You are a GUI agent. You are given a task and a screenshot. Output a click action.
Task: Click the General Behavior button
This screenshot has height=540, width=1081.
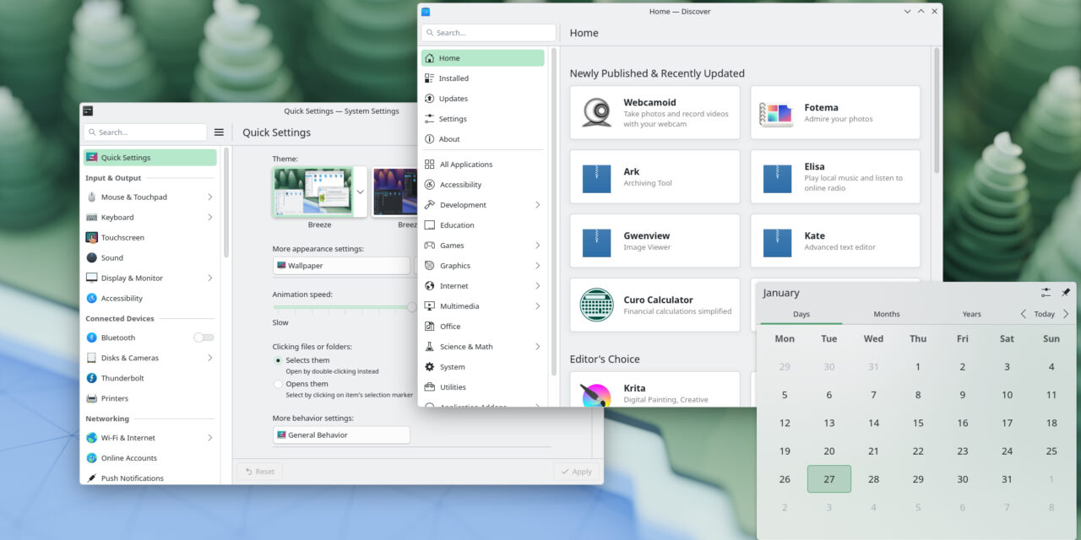[x=341, y=435]
